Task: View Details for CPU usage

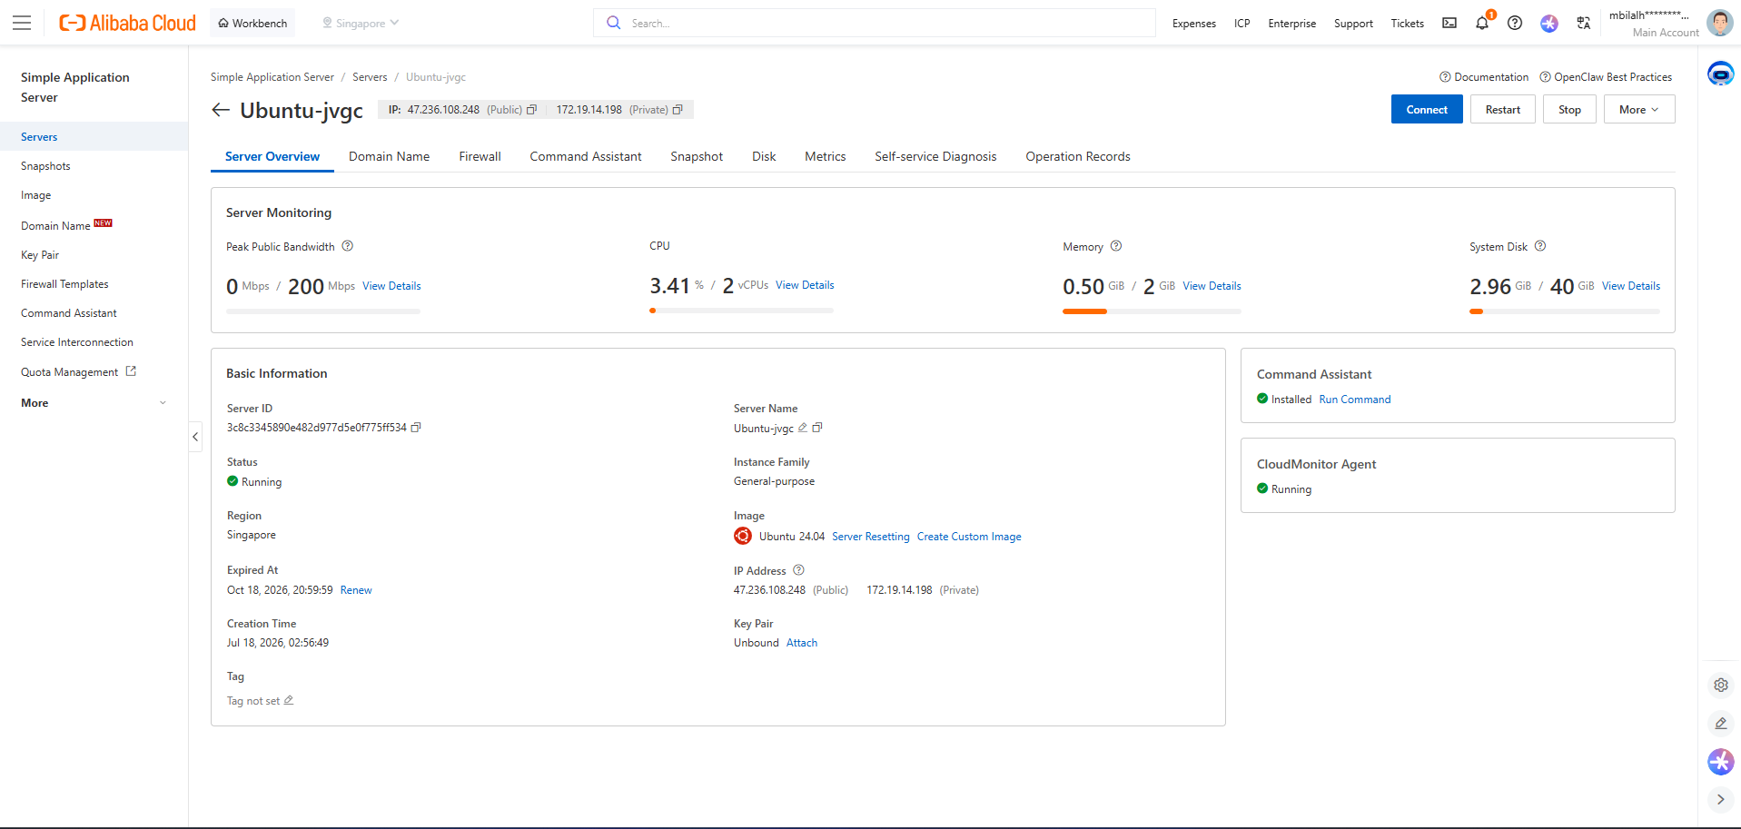Action: click(x=805, y=285)
